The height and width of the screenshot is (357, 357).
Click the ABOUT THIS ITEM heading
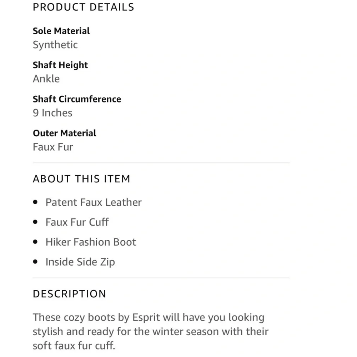pos(81,179)
